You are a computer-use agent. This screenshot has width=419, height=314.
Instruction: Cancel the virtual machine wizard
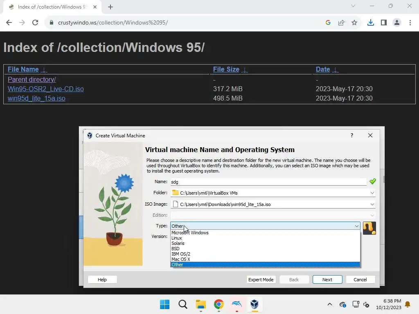point(360,280)
